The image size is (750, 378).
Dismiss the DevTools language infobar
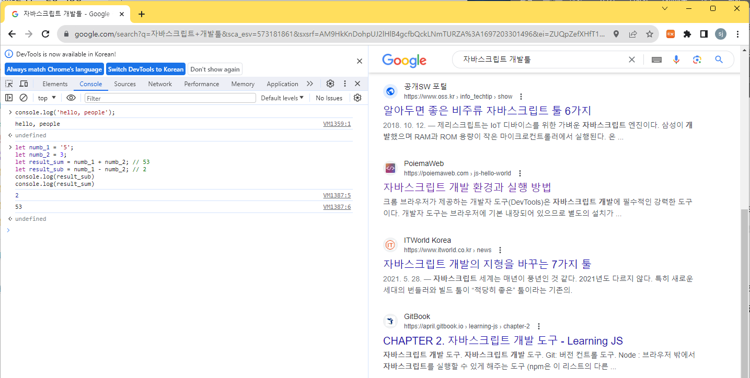[360, 61]
